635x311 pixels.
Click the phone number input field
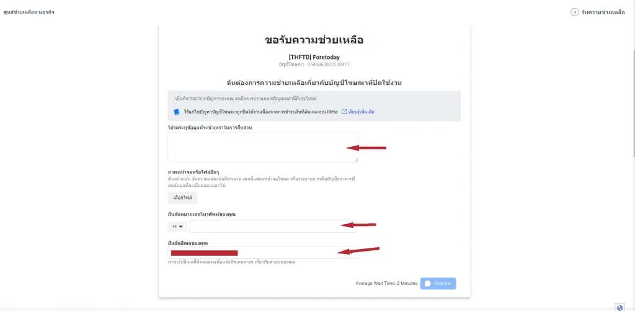[273, 227]
